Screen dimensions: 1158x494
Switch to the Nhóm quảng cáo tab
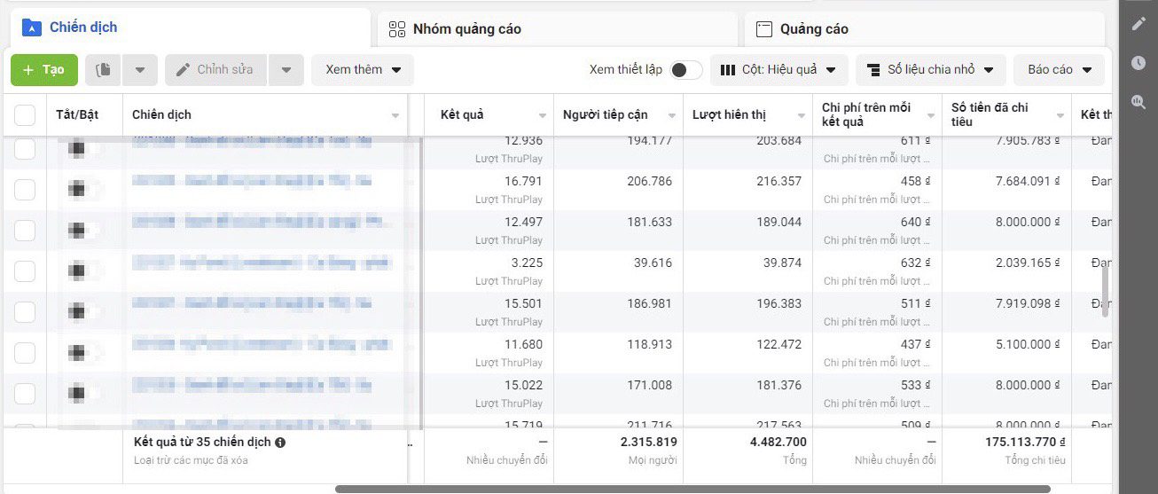click(x=557, y=29)
